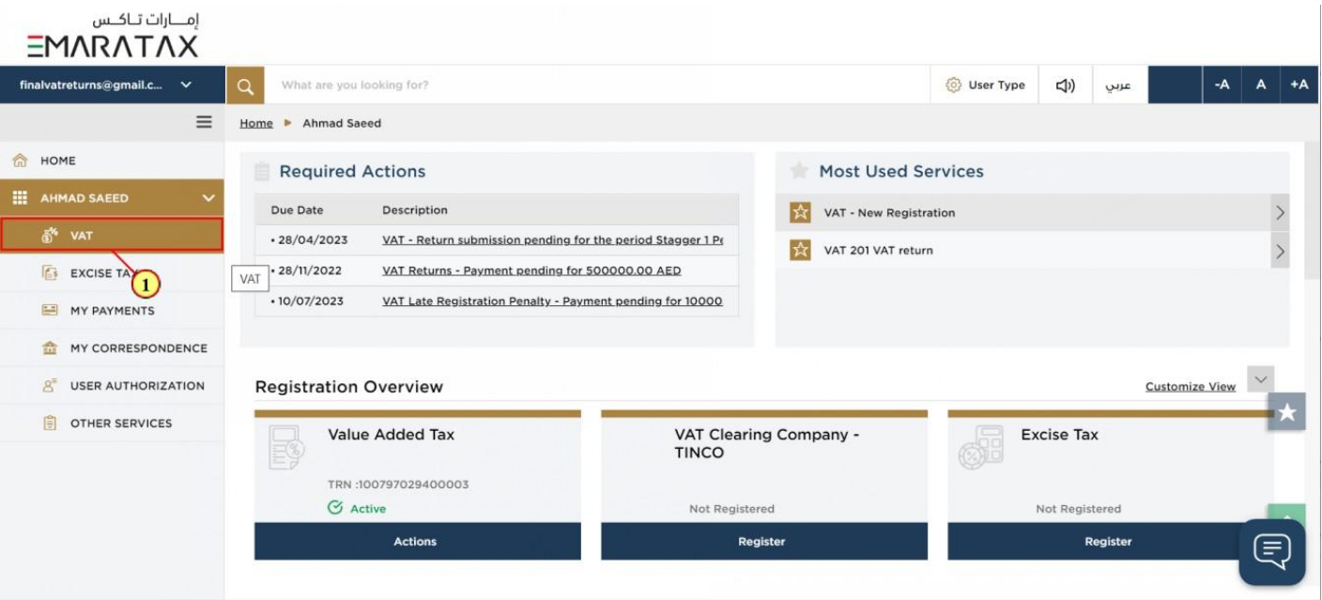This screenshot has width=1322, height=600.
Task: Click the search magnifier icon
Action: tap(245, 85)
